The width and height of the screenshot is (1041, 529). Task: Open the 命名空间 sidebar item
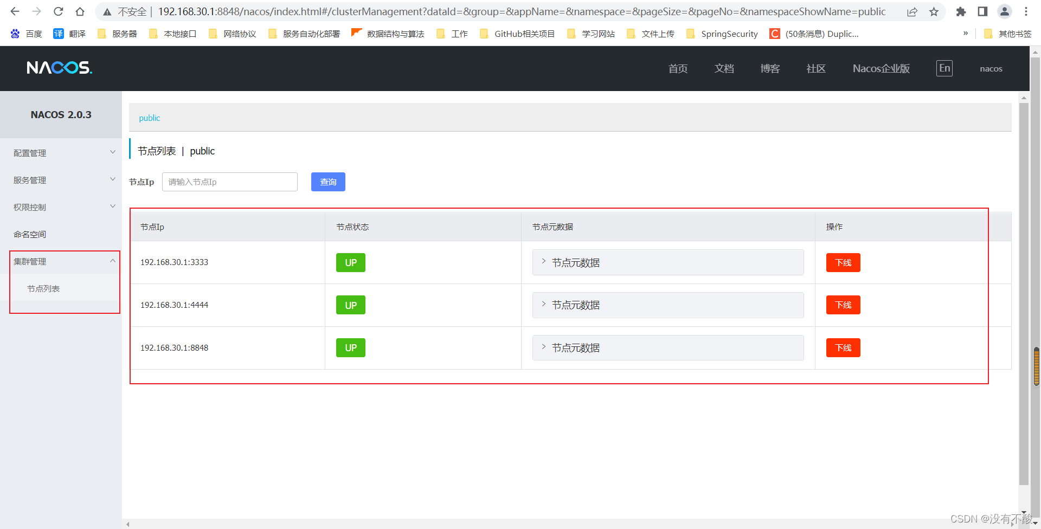61,234
